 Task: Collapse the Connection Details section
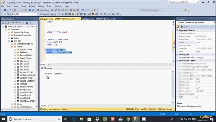pyautogui.click(x=178, y=61)
